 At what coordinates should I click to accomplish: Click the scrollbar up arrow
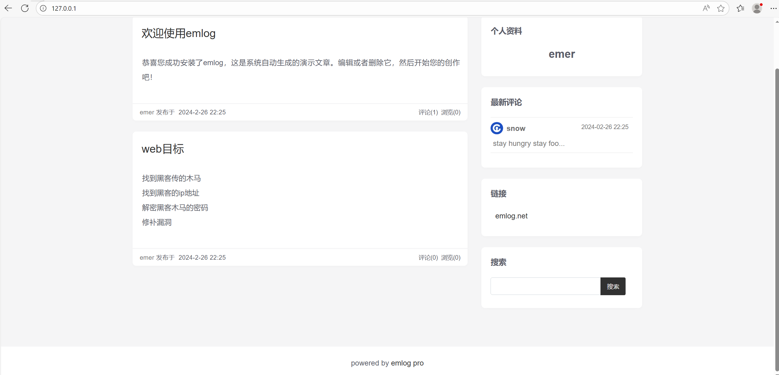click(x=777, y=22)
